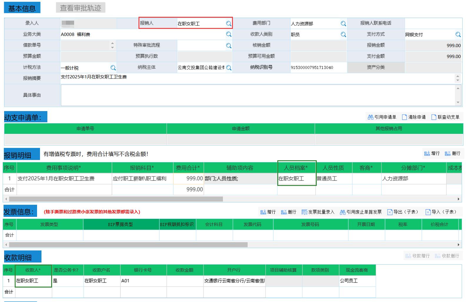
Task: Click horizontal scrollbar thumb of 发票信息 table
Action: pos(128,245)
